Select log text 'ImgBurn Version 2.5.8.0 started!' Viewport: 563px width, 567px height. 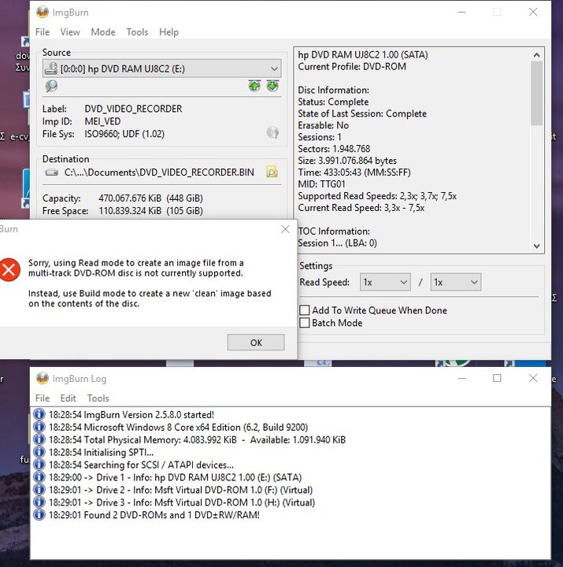[149, 415]
